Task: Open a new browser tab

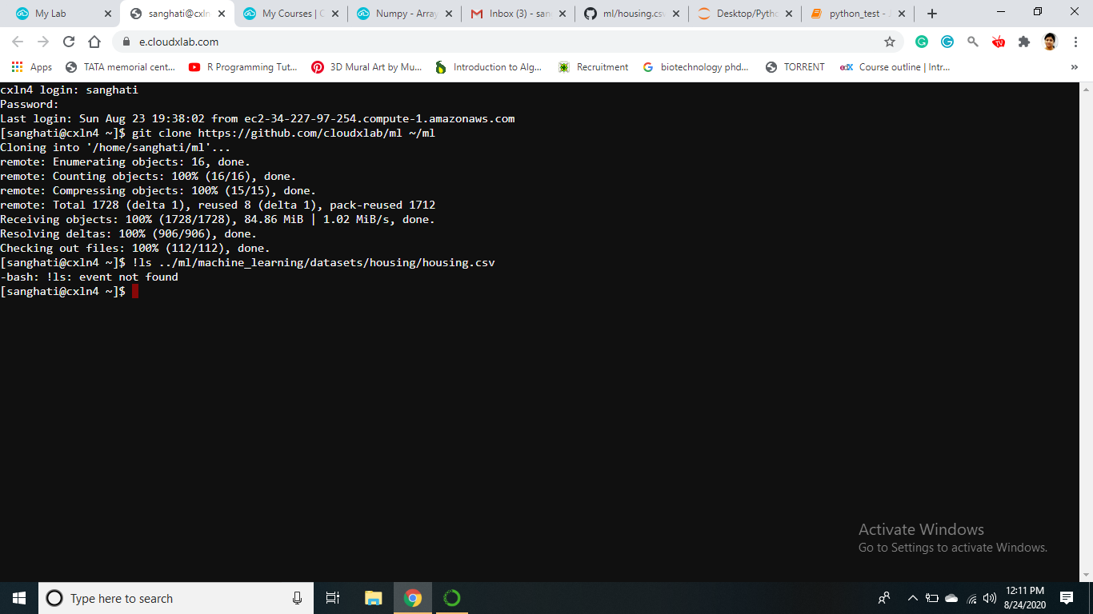Action: click(x=931, y=14)
